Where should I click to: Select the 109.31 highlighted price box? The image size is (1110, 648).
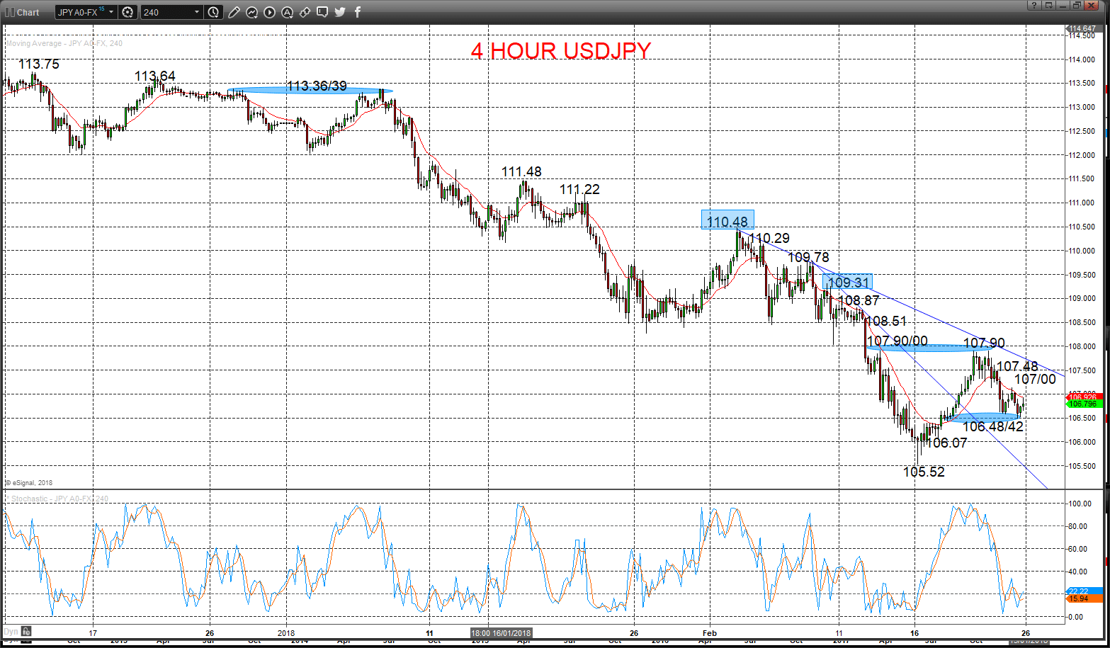pos(849,282)
